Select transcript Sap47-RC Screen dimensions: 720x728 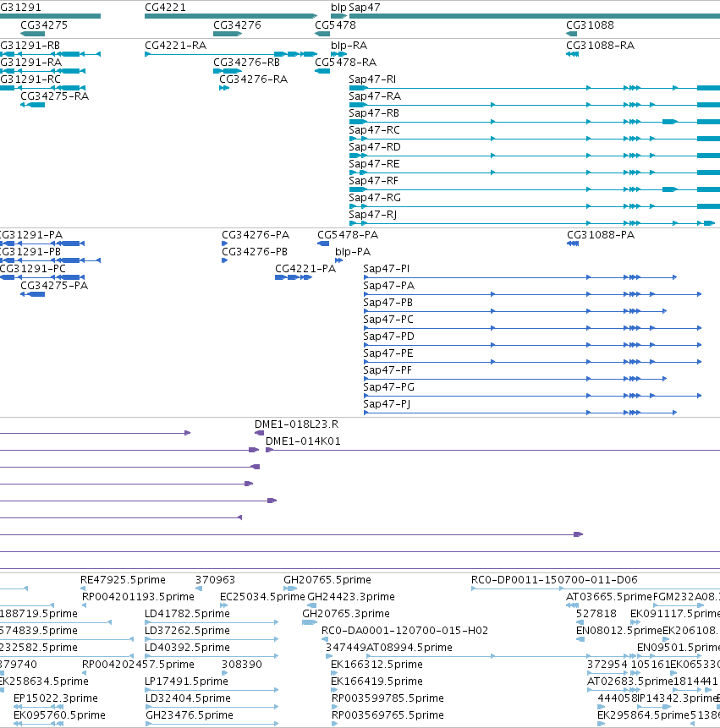(374, 130)
